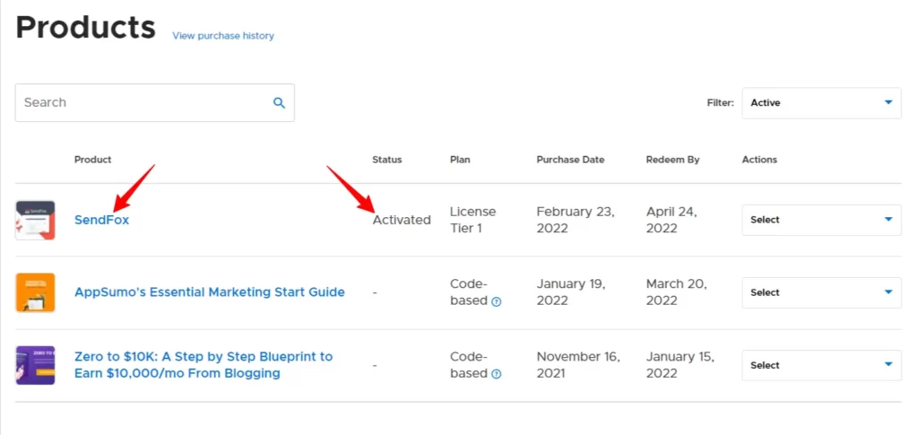Click info icon beside Zero to $10K Code-based plan
The height and width of the screenshot is (435, 918).
pos(497,374)
